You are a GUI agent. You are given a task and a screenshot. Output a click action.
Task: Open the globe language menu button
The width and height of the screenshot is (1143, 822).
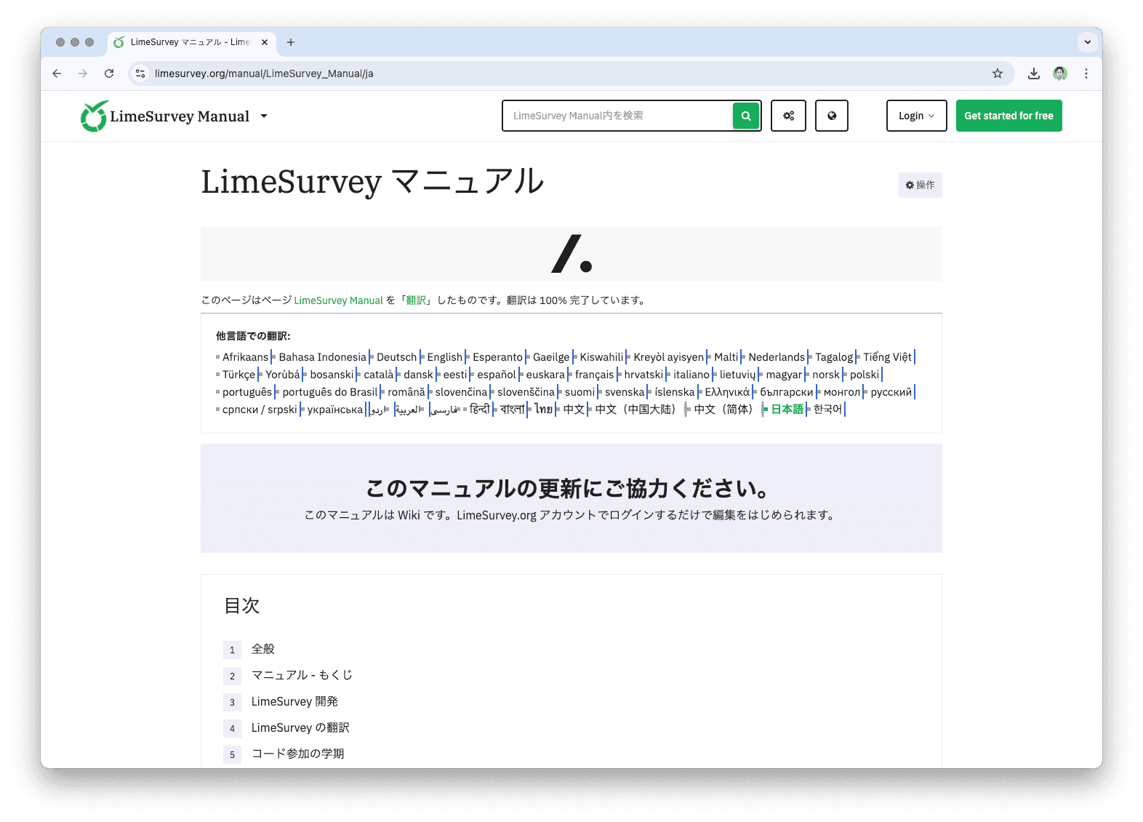[x=832, y=116]
